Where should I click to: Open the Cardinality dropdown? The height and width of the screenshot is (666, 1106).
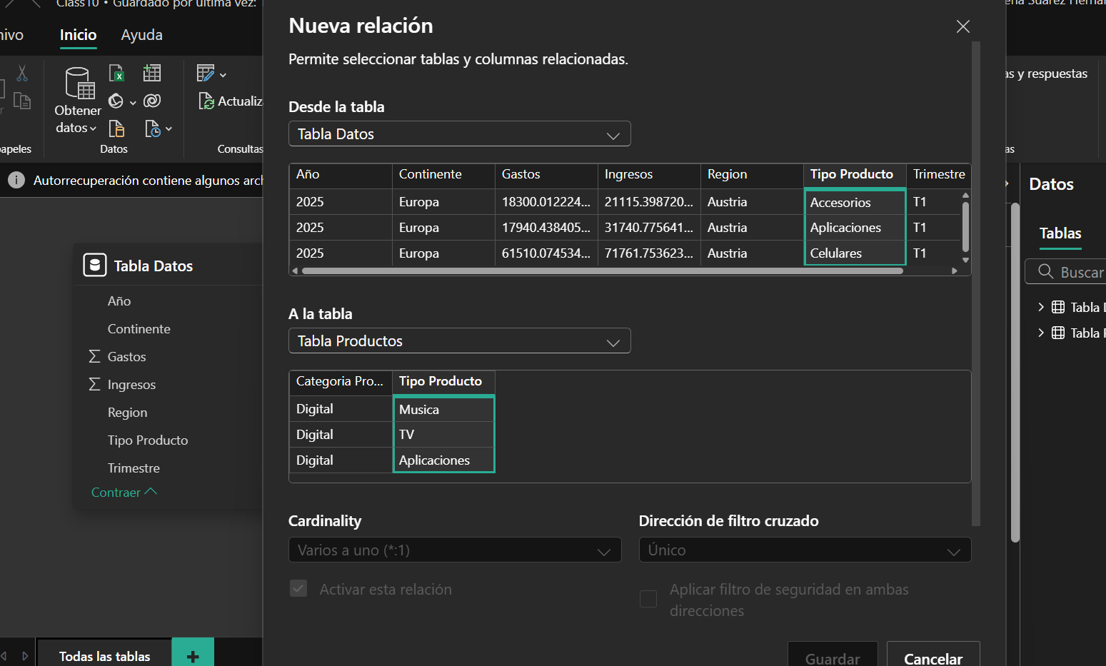pyautogui.click(x=454, y=550)
